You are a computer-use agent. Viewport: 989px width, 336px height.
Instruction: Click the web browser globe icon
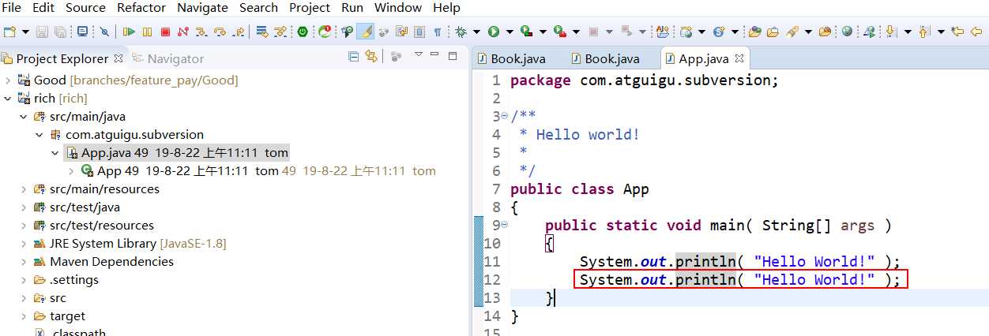(x=847, y=32)
